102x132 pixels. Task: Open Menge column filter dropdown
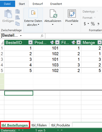pos(99,42)
